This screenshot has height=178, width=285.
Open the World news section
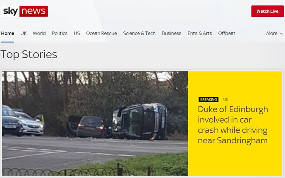coord(39,34)
